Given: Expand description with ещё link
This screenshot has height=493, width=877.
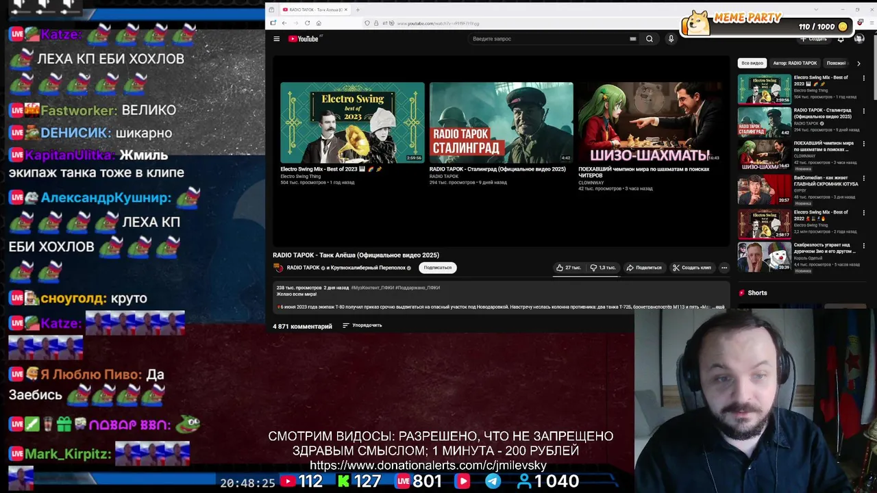Looking at the screenshot, I should pos(720,307).
